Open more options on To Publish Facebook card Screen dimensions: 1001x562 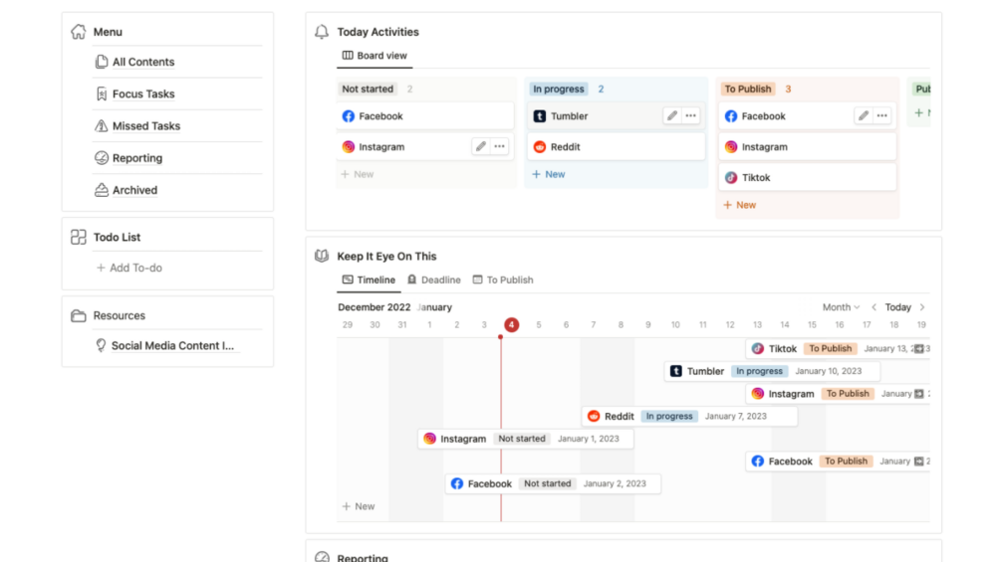(x=882, y=116)
